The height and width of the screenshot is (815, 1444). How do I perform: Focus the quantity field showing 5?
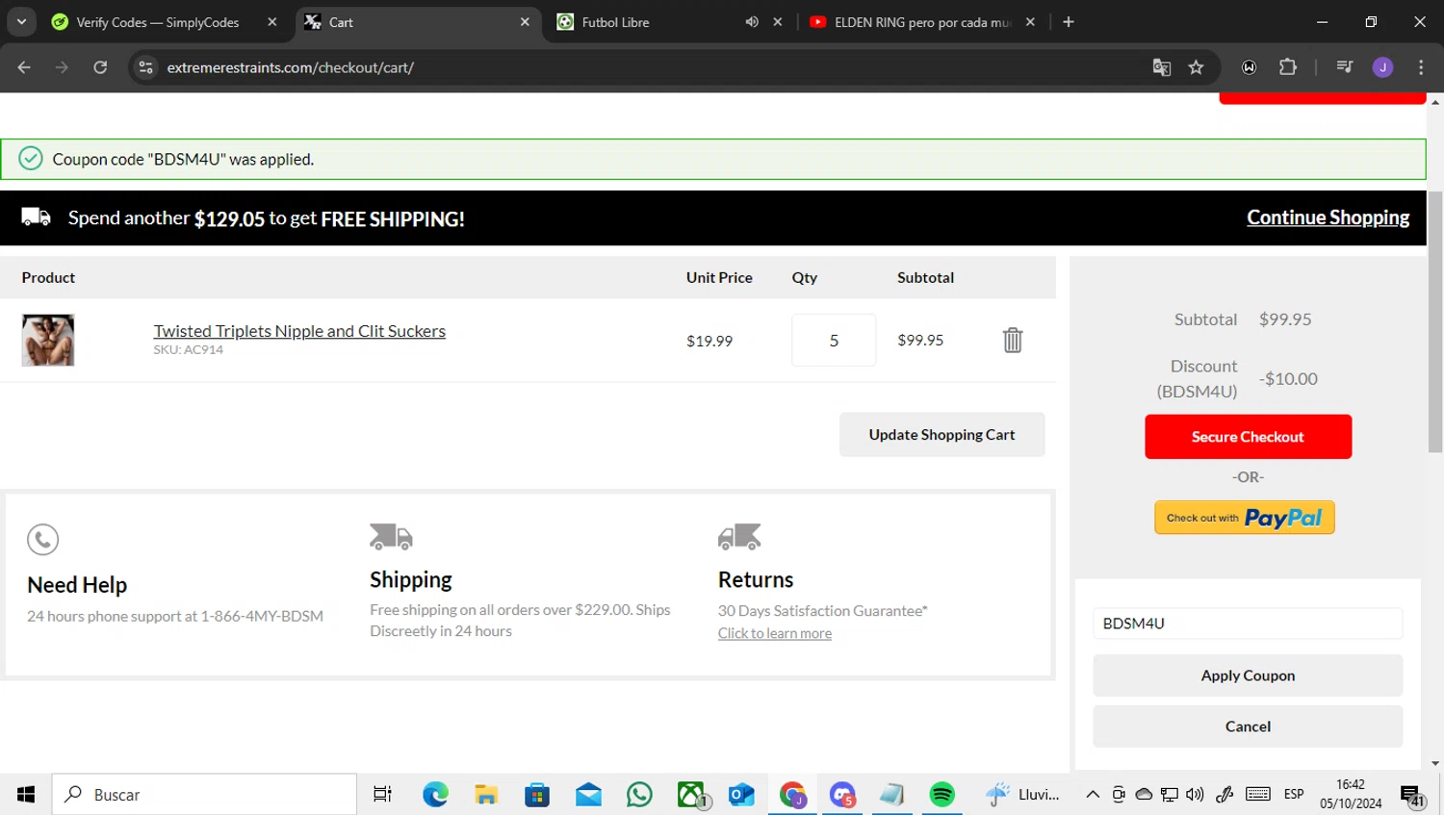pyautogui.click(x=834, y=340)
